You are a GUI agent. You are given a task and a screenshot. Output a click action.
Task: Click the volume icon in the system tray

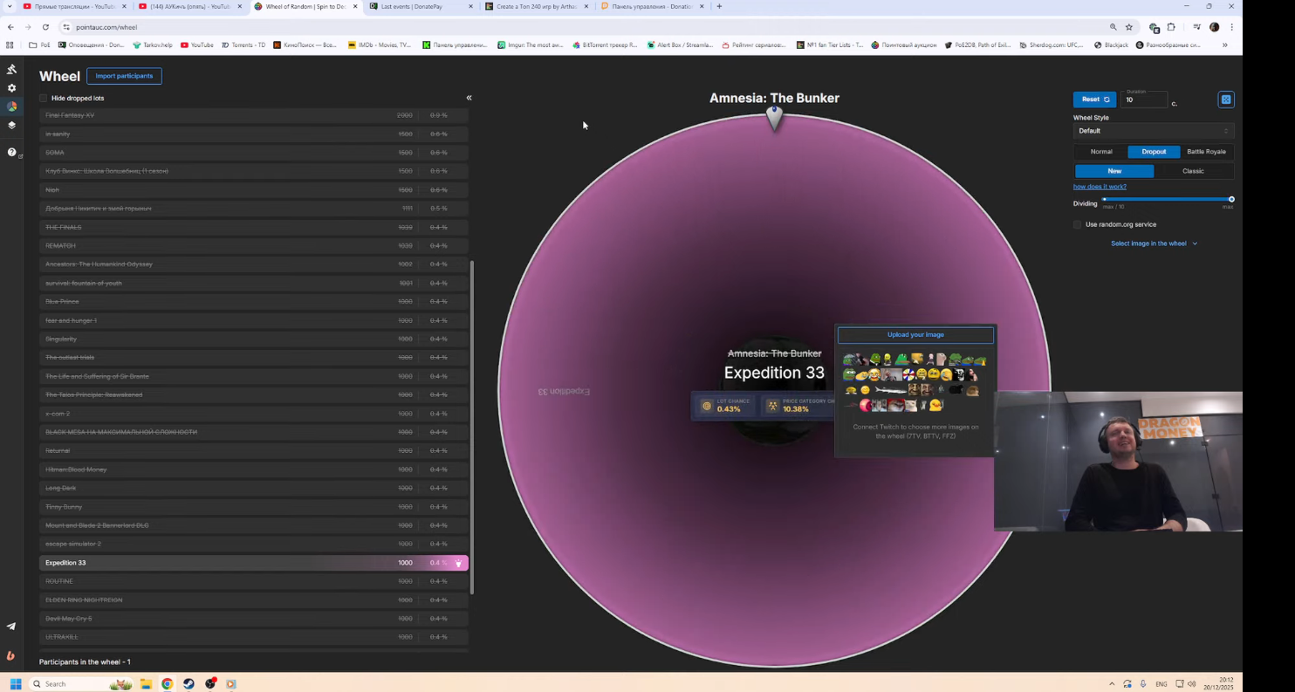[x=1192, y=683]
